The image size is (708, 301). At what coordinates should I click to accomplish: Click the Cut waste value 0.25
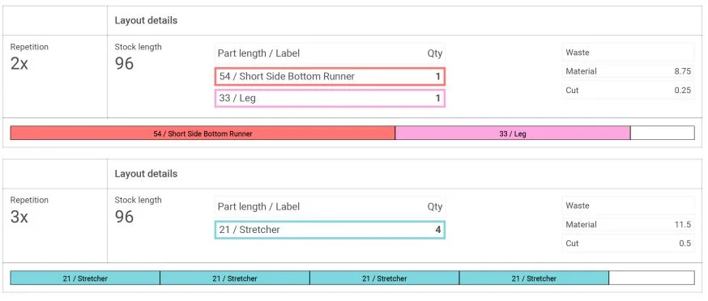point(682,91)
